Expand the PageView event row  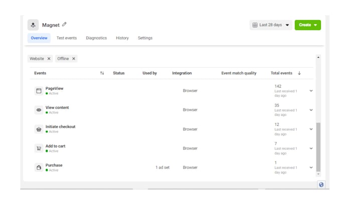311,91
